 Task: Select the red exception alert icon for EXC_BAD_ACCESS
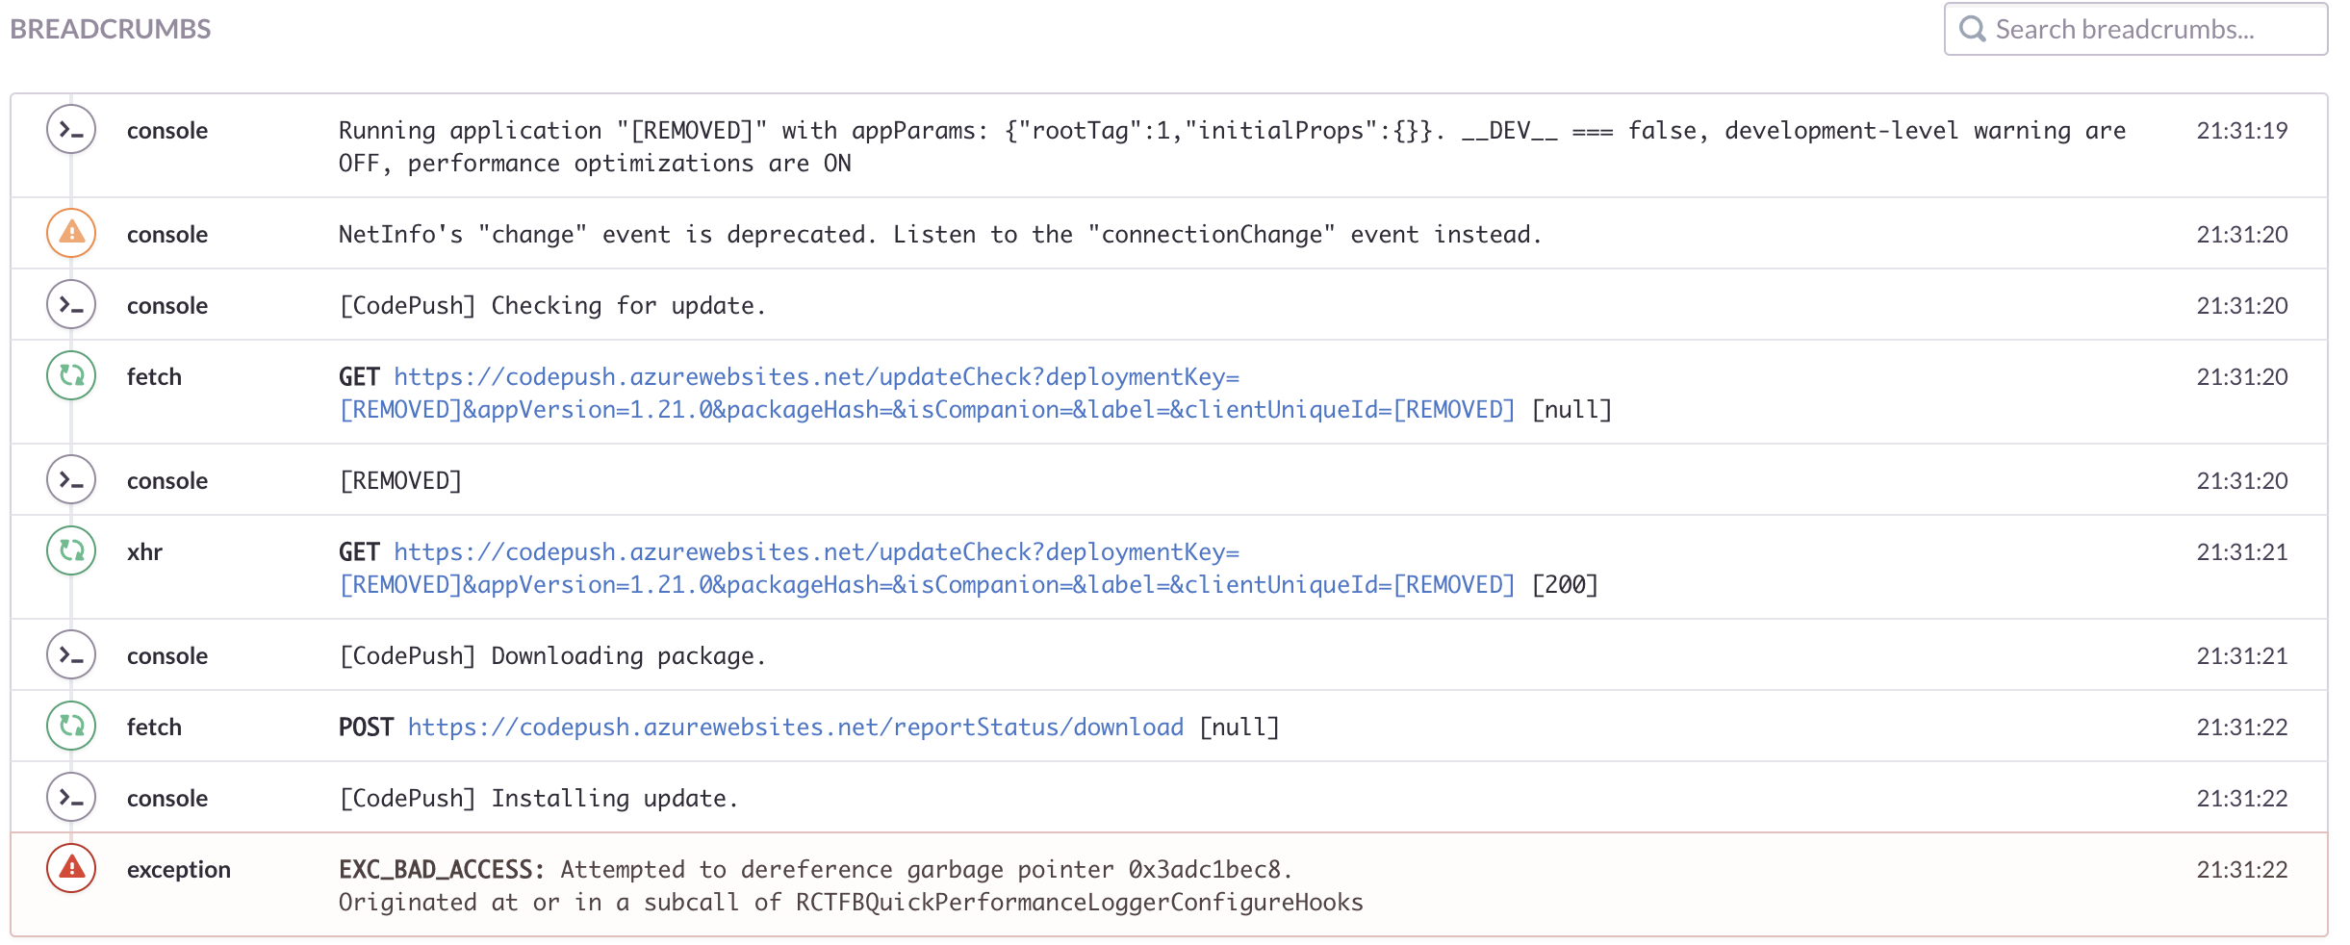click(x=70, y=868)
